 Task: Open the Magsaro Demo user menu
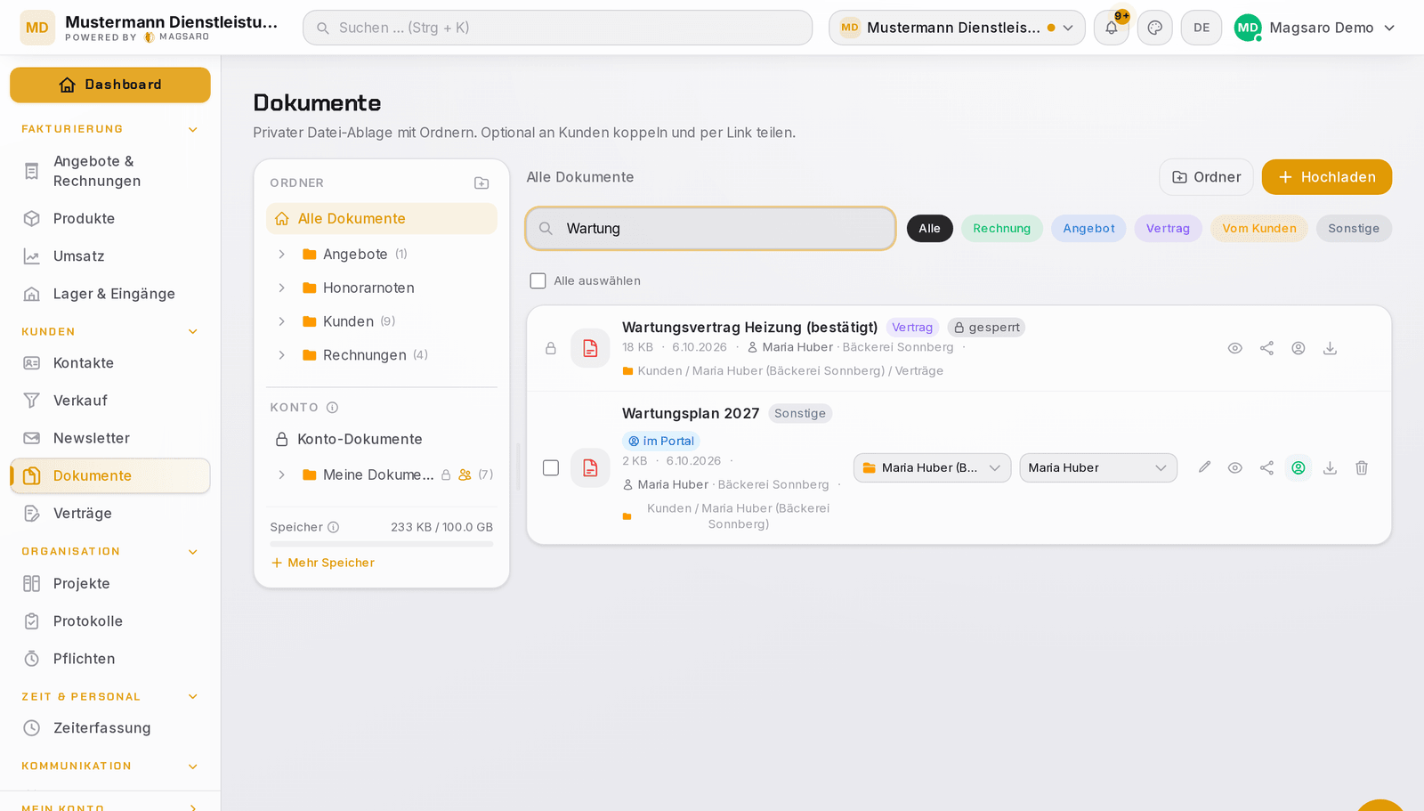(1315, 28)
